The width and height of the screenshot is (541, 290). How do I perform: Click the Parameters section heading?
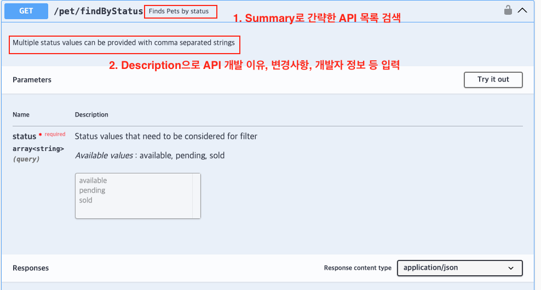32,80
